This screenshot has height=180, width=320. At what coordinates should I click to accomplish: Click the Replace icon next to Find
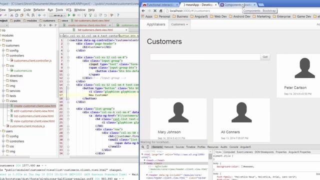coord(33,15)
